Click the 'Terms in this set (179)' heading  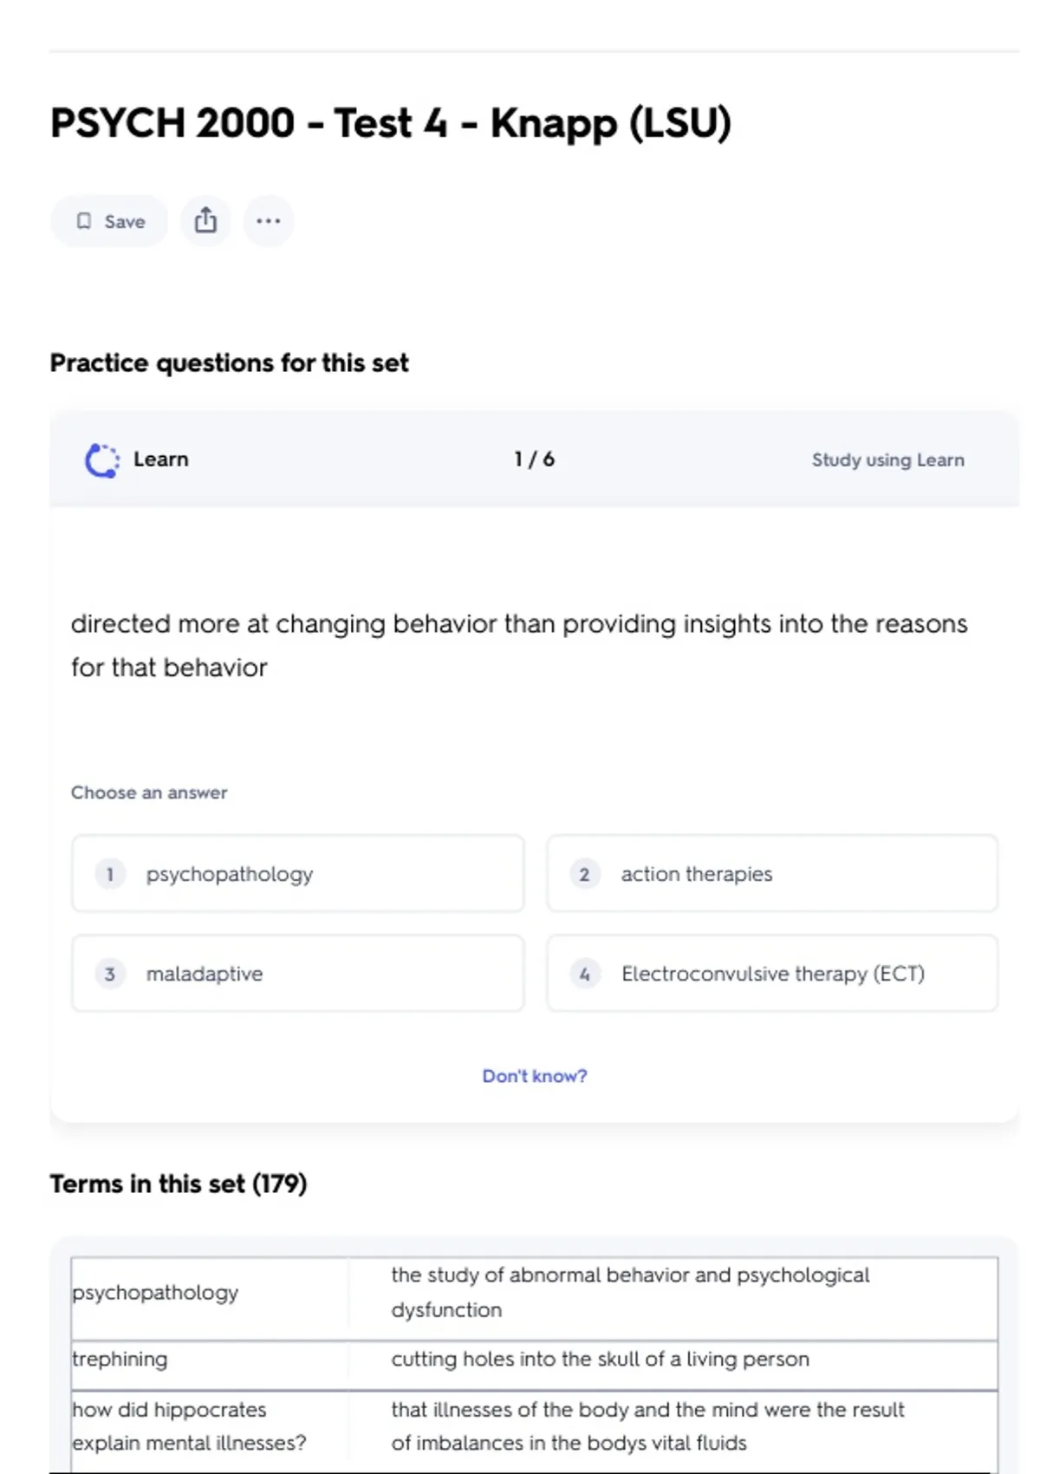tap(179, 1184)
